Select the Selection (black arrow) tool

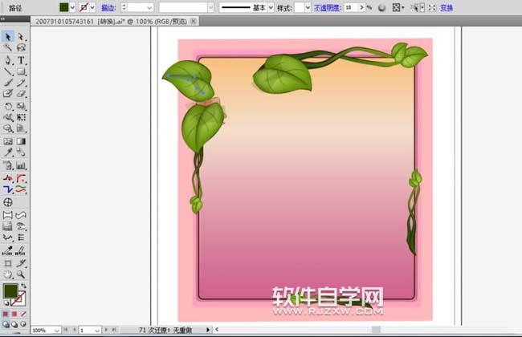[8, 36]
